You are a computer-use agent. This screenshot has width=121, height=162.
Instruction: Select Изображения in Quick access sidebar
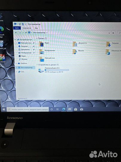(x=26, y=53)
